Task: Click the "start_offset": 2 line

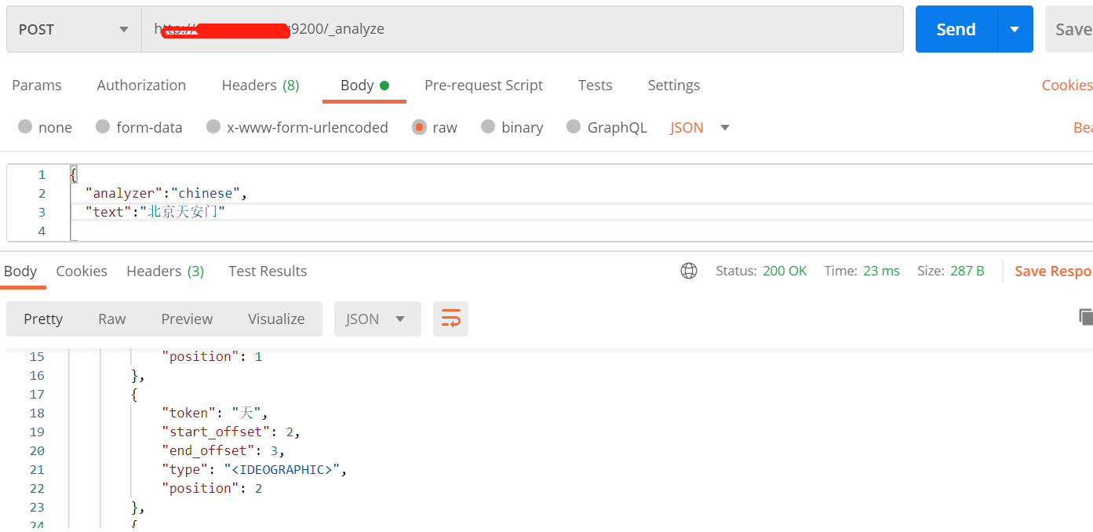Action: click(231, 432)
